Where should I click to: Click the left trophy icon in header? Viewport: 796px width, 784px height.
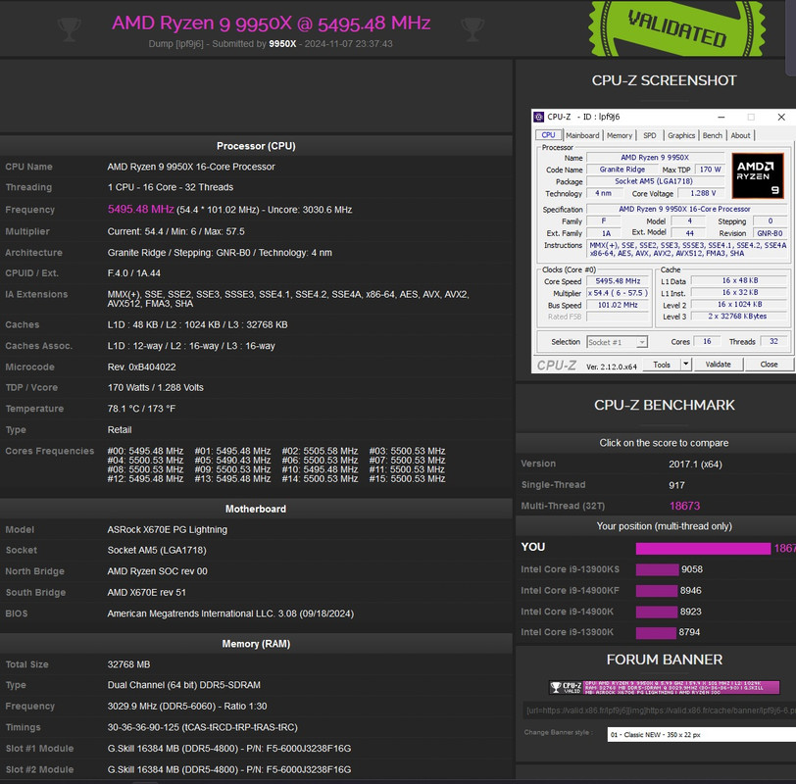pyautogui.click(x=70, y=28)
